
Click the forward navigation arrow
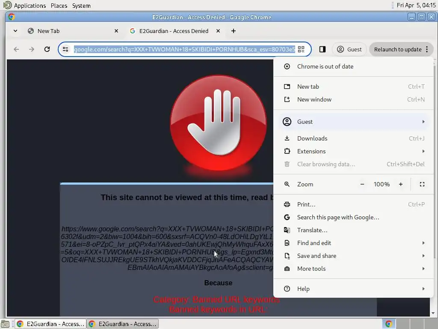pyautogui.click(x=32, y=50)
